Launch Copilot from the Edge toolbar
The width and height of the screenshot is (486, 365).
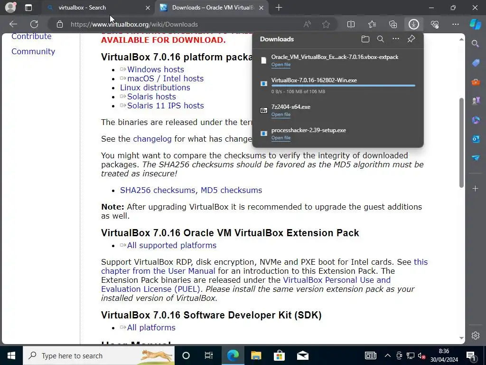pos(475,24)
